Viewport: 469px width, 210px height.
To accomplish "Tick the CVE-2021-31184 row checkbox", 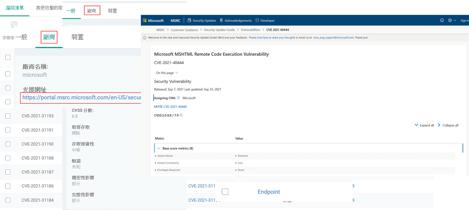I will click(x=8, y=200).
